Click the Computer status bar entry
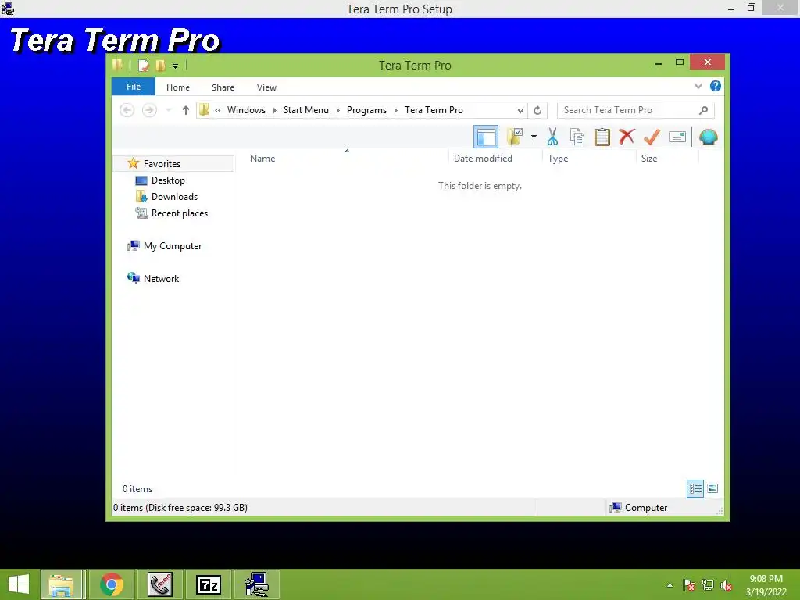 (639, 508)
